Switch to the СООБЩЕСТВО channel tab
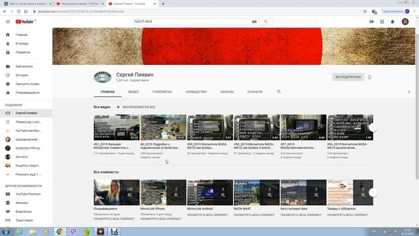Viewport: 419px width, 236px height. pyautogui.click(x=196, y=92)
